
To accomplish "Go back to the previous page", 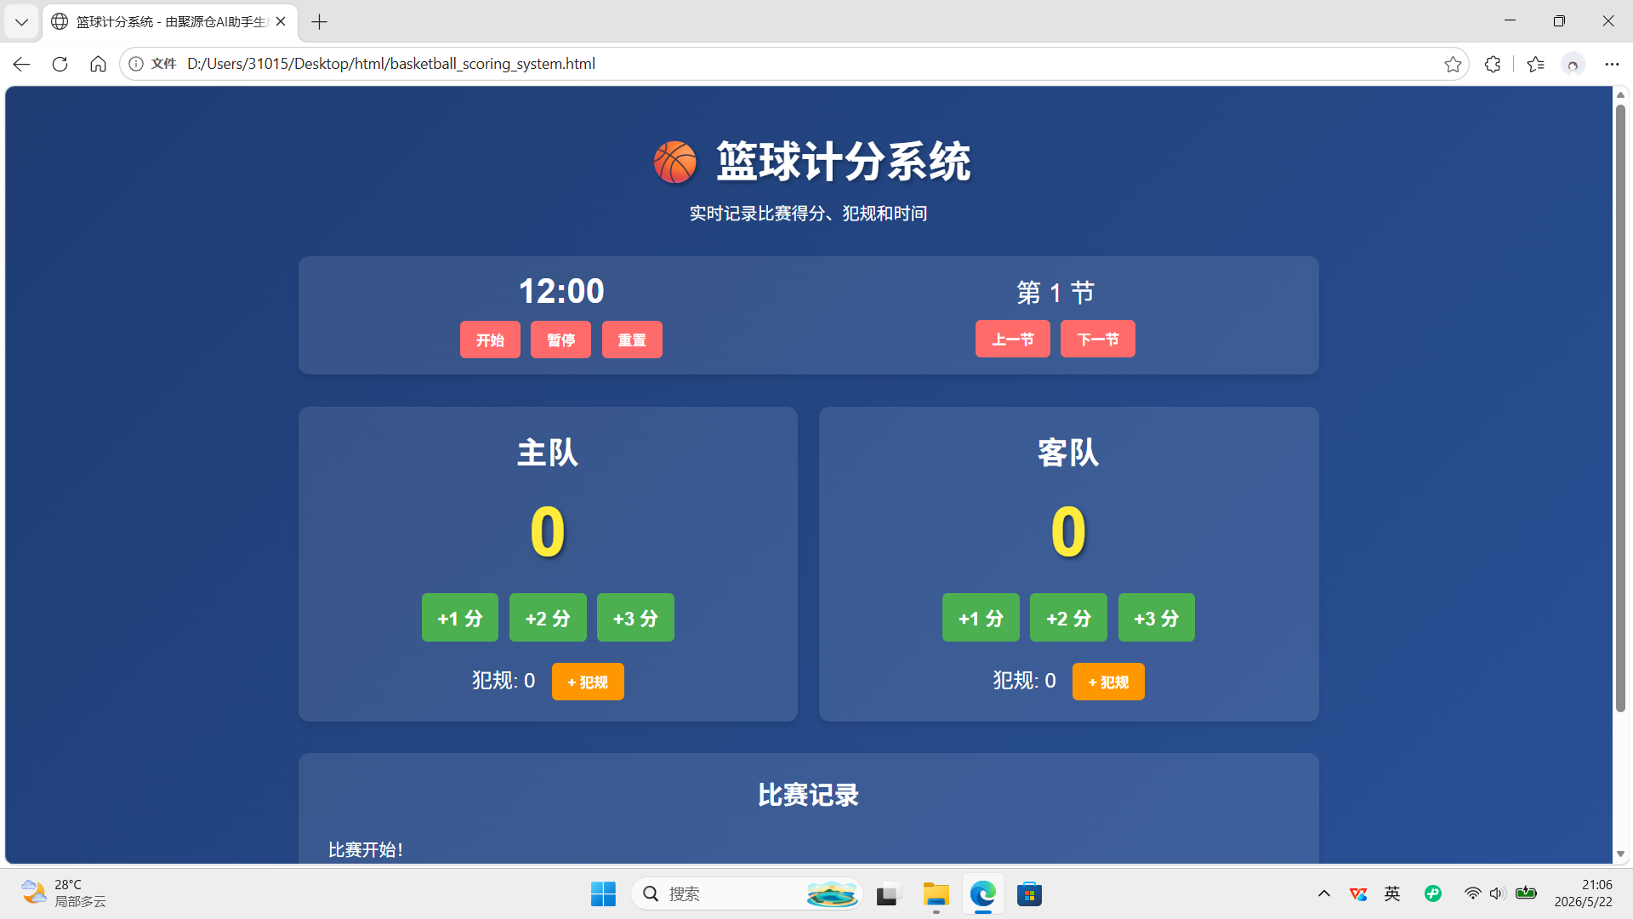I will coord(21,64).
